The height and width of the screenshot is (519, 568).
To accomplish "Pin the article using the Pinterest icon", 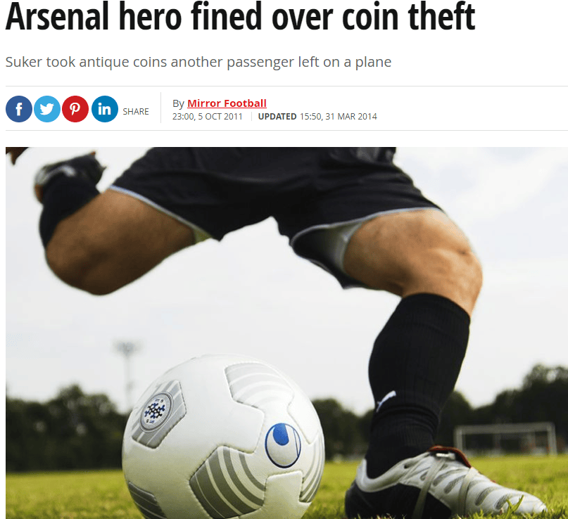I will tap(75, 109).
